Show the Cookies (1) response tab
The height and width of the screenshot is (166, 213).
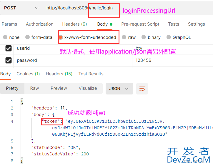pos(28,74)
